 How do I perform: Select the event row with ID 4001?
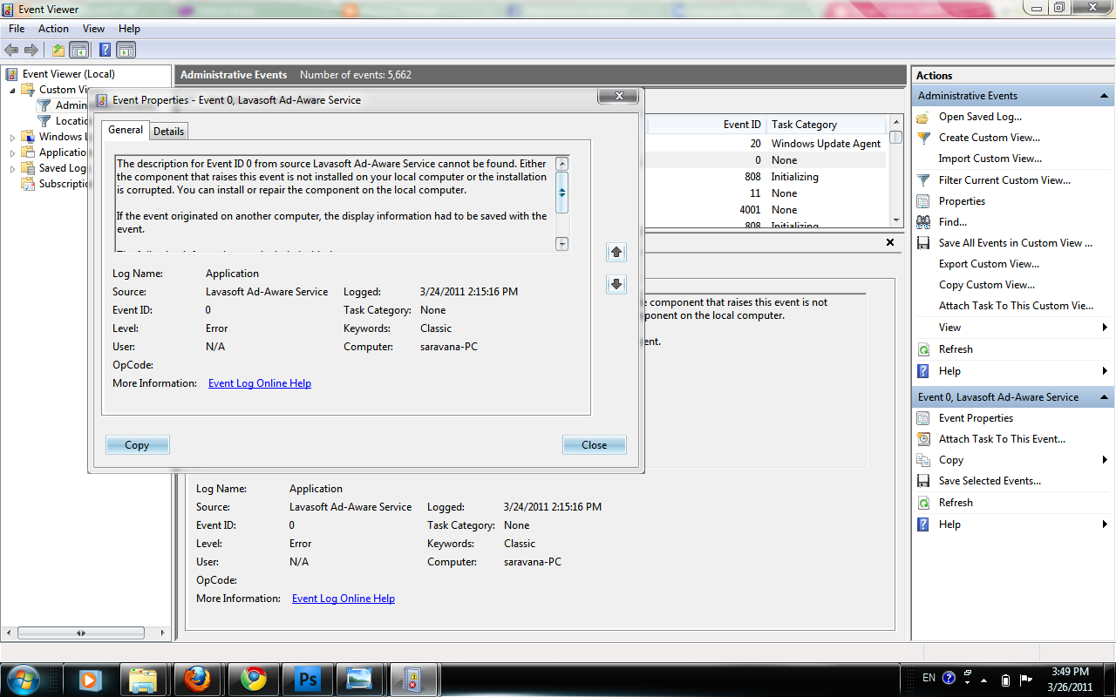[x=767, y=210]
